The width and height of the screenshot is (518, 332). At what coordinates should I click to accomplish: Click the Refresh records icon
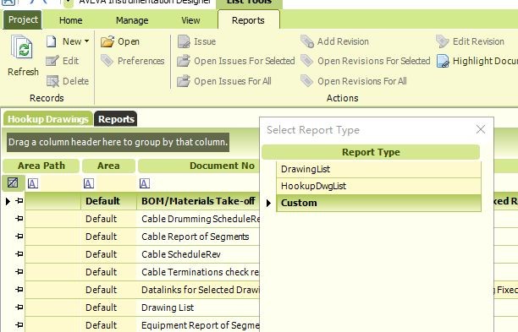[22, 48]
